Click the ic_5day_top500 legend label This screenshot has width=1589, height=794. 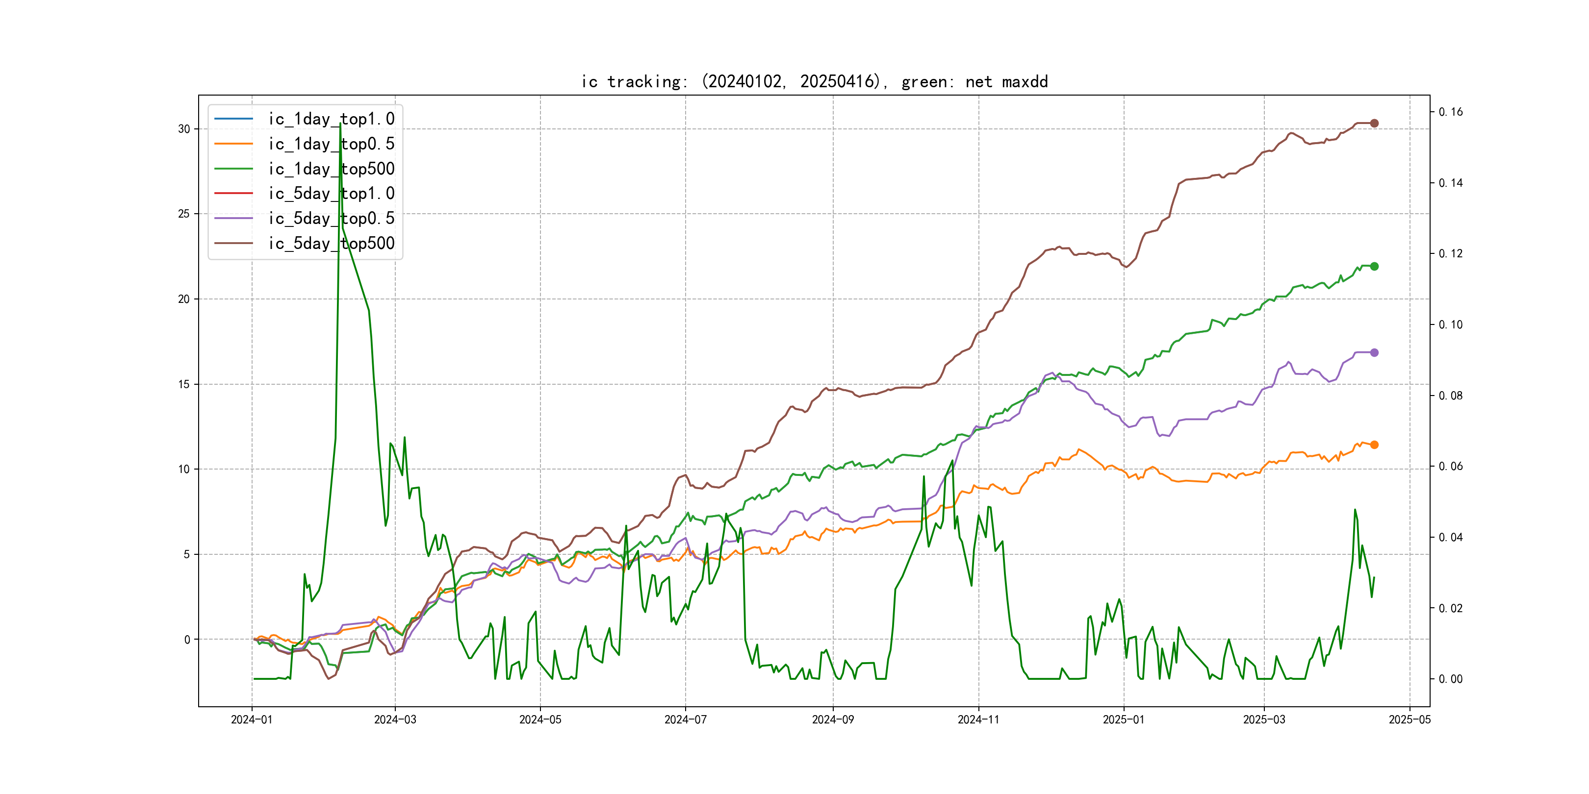point(331,244)
